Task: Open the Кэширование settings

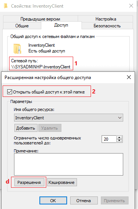Action: 62,182
